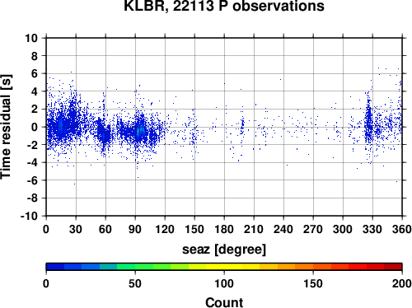Click the dense data cluster near seaz 15
The height and width of the screenshot is (308, 412).
pyautogui.click(x=61, y=126)
